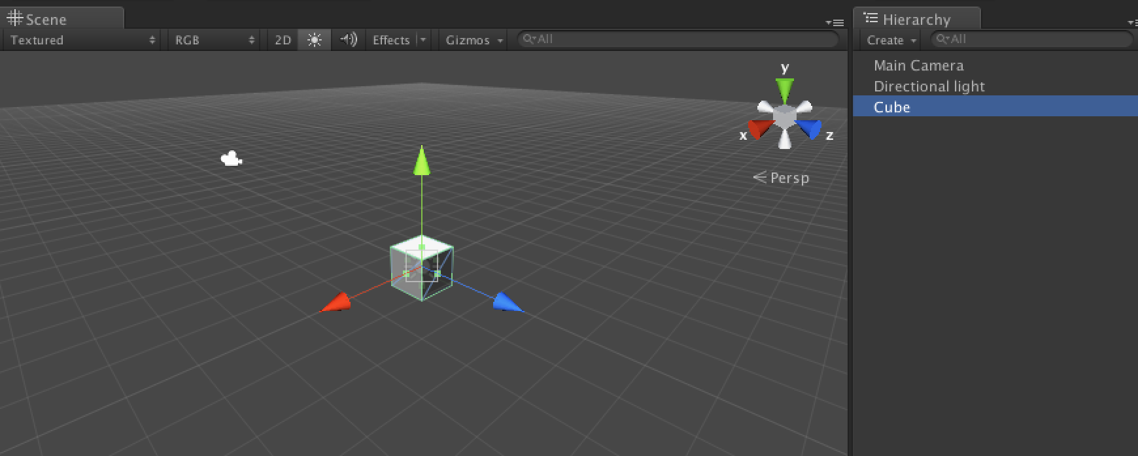This screenshot has width=1138, height=456.
Task: Select Cube in Hierarchy
Action: (x=995, y=106)
